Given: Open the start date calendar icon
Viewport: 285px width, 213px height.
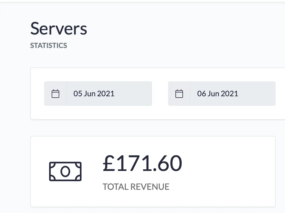Looking at the screenshot, I should 55,94.
